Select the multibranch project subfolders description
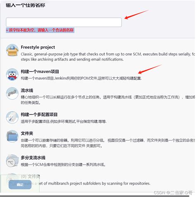The width and height of the screenshot is (196, 197). [94, 183]
